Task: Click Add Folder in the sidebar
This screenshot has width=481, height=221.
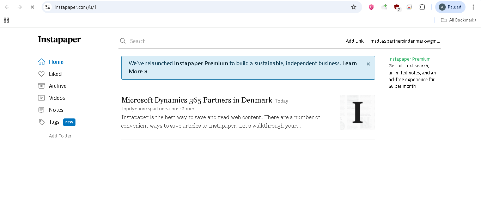Action: (60, 136)
